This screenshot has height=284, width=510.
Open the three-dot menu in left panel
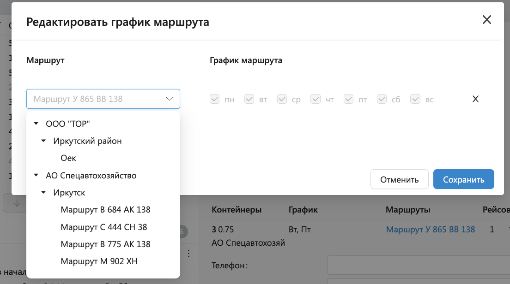tap(188, 253)
